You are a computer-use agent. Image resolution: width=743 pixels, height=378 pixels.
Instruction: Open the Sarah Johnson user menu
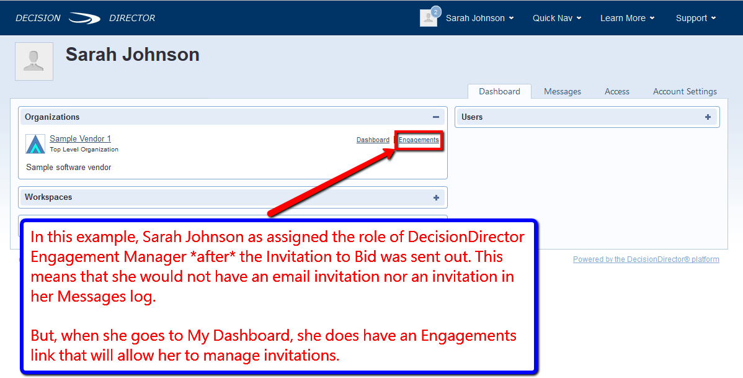click(x=479, y=18)
